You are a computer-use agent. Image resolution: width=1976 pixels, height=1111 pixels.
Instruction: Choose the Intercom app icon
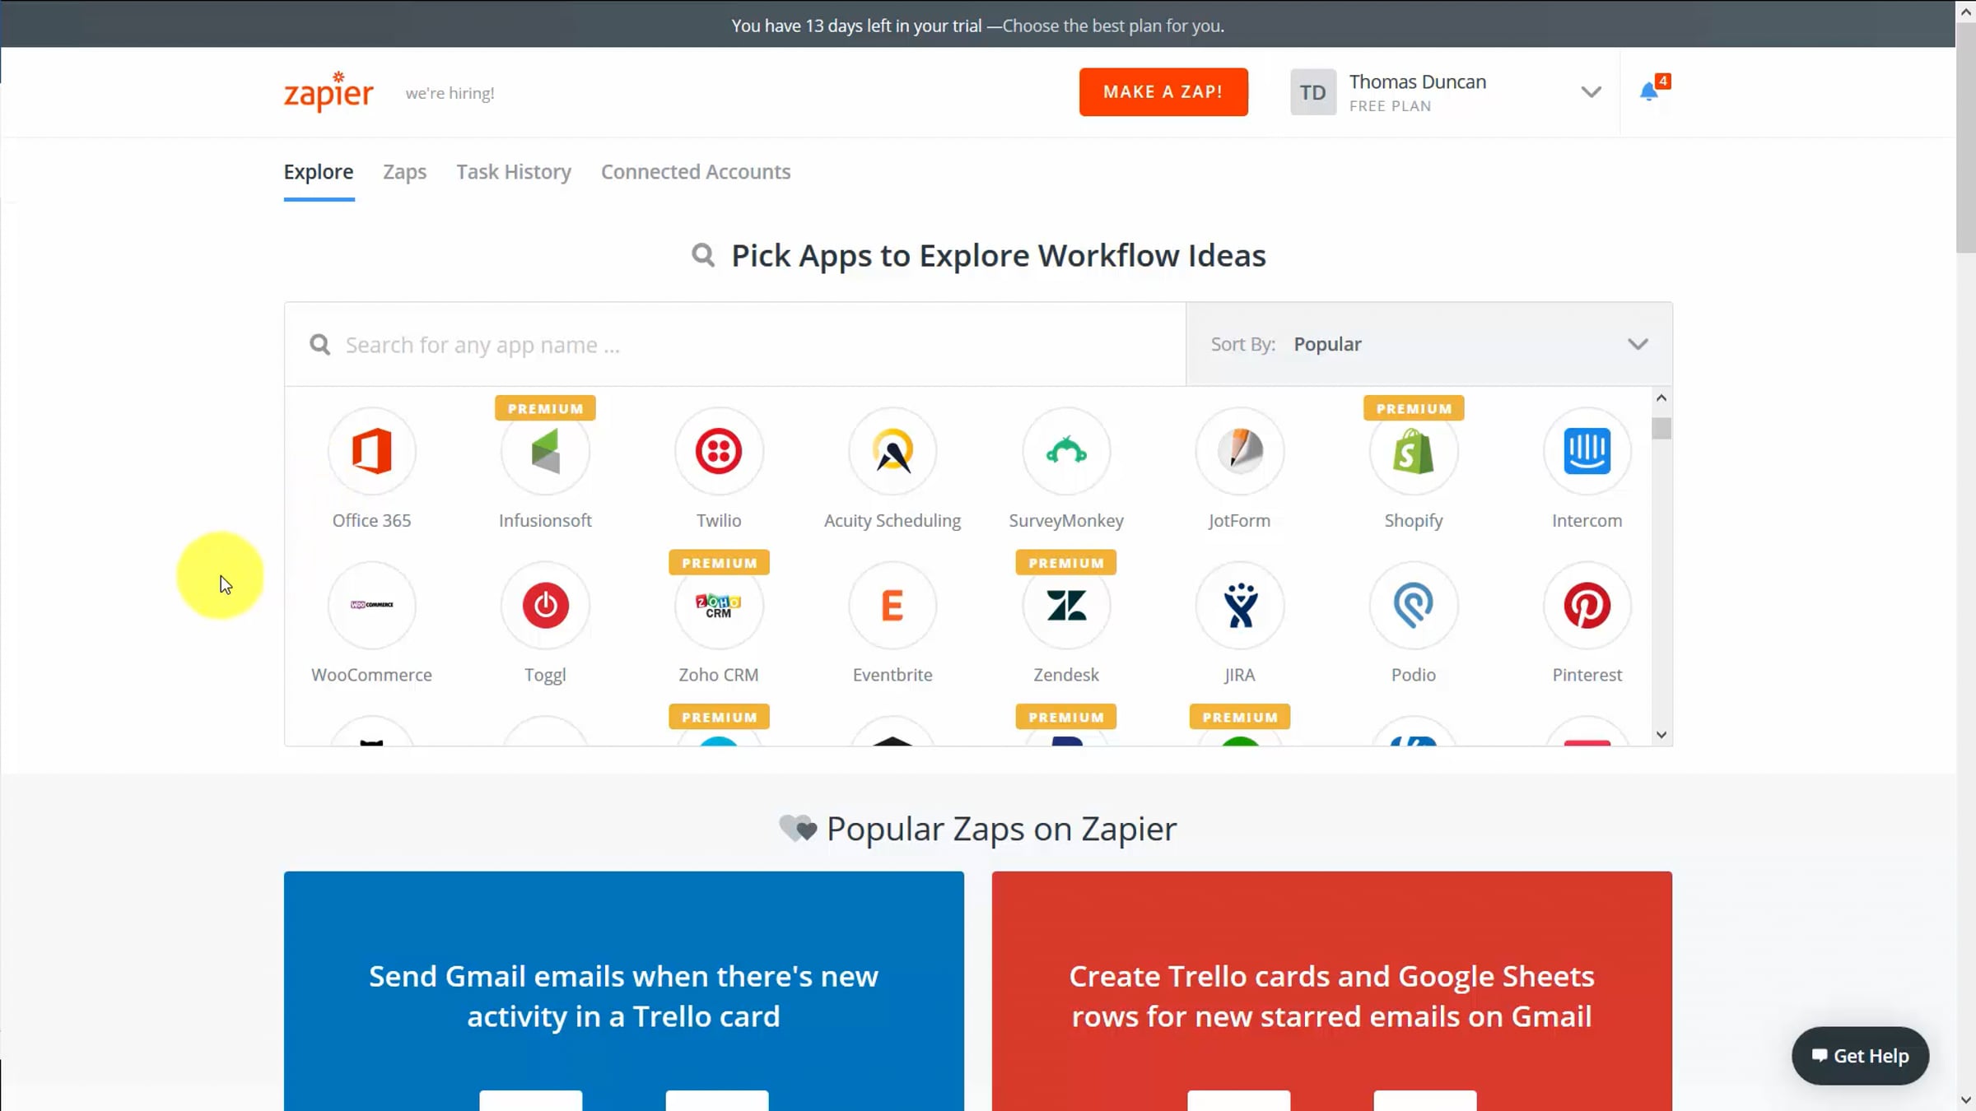pos(1587,451)
